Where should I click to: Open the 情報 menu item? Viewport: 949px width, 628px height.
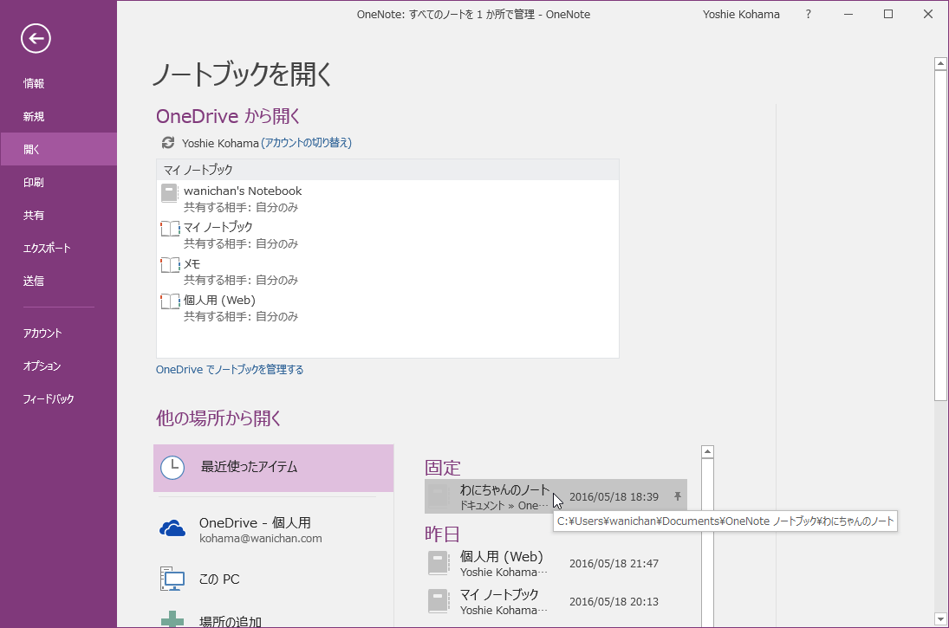59,83
